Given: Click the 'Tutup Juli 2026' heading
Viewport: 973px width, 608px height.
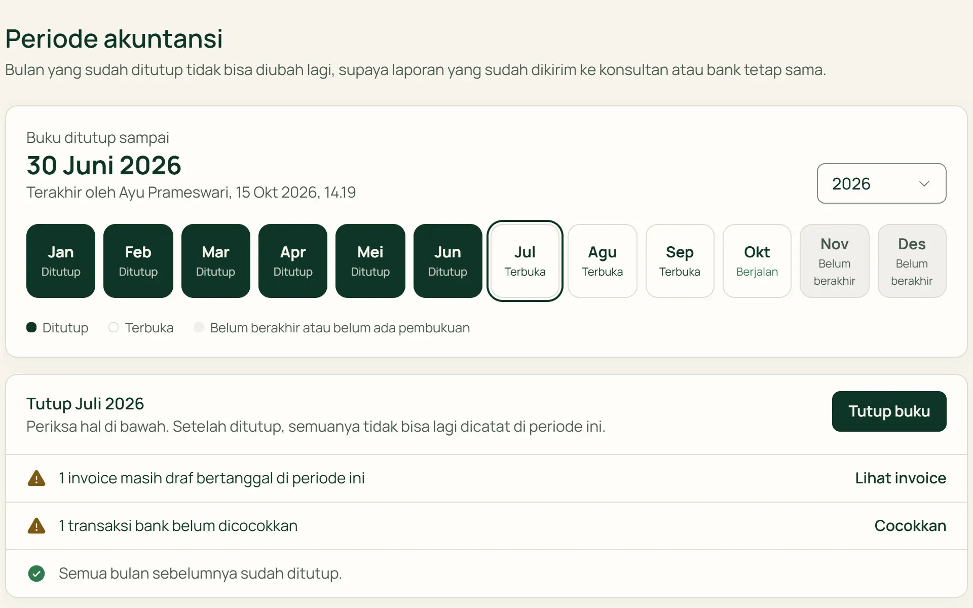Looking at the screenshot, I should click(85, 404).
